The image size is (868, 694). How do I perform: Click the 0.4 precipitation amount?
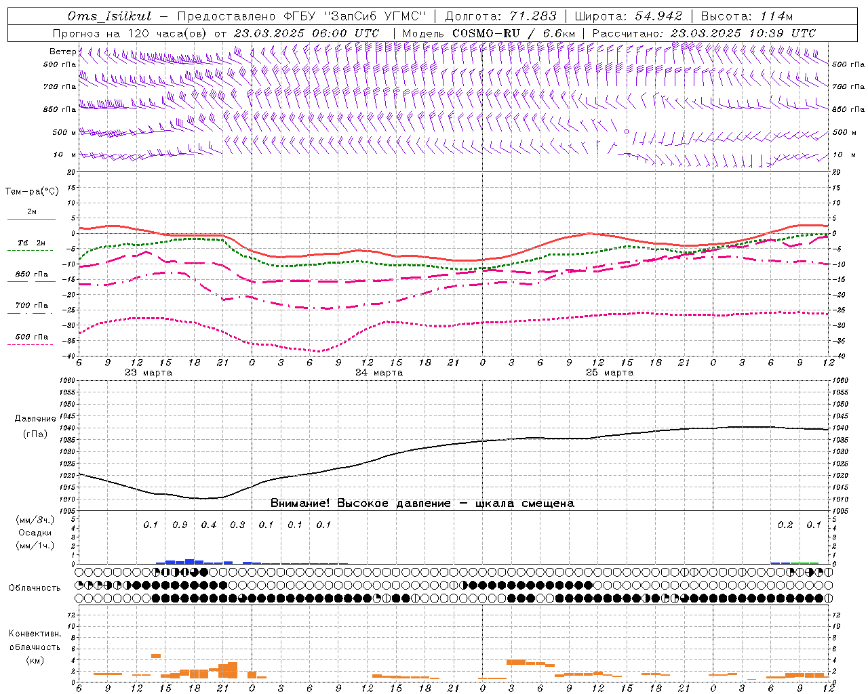[x=209, y=525]
